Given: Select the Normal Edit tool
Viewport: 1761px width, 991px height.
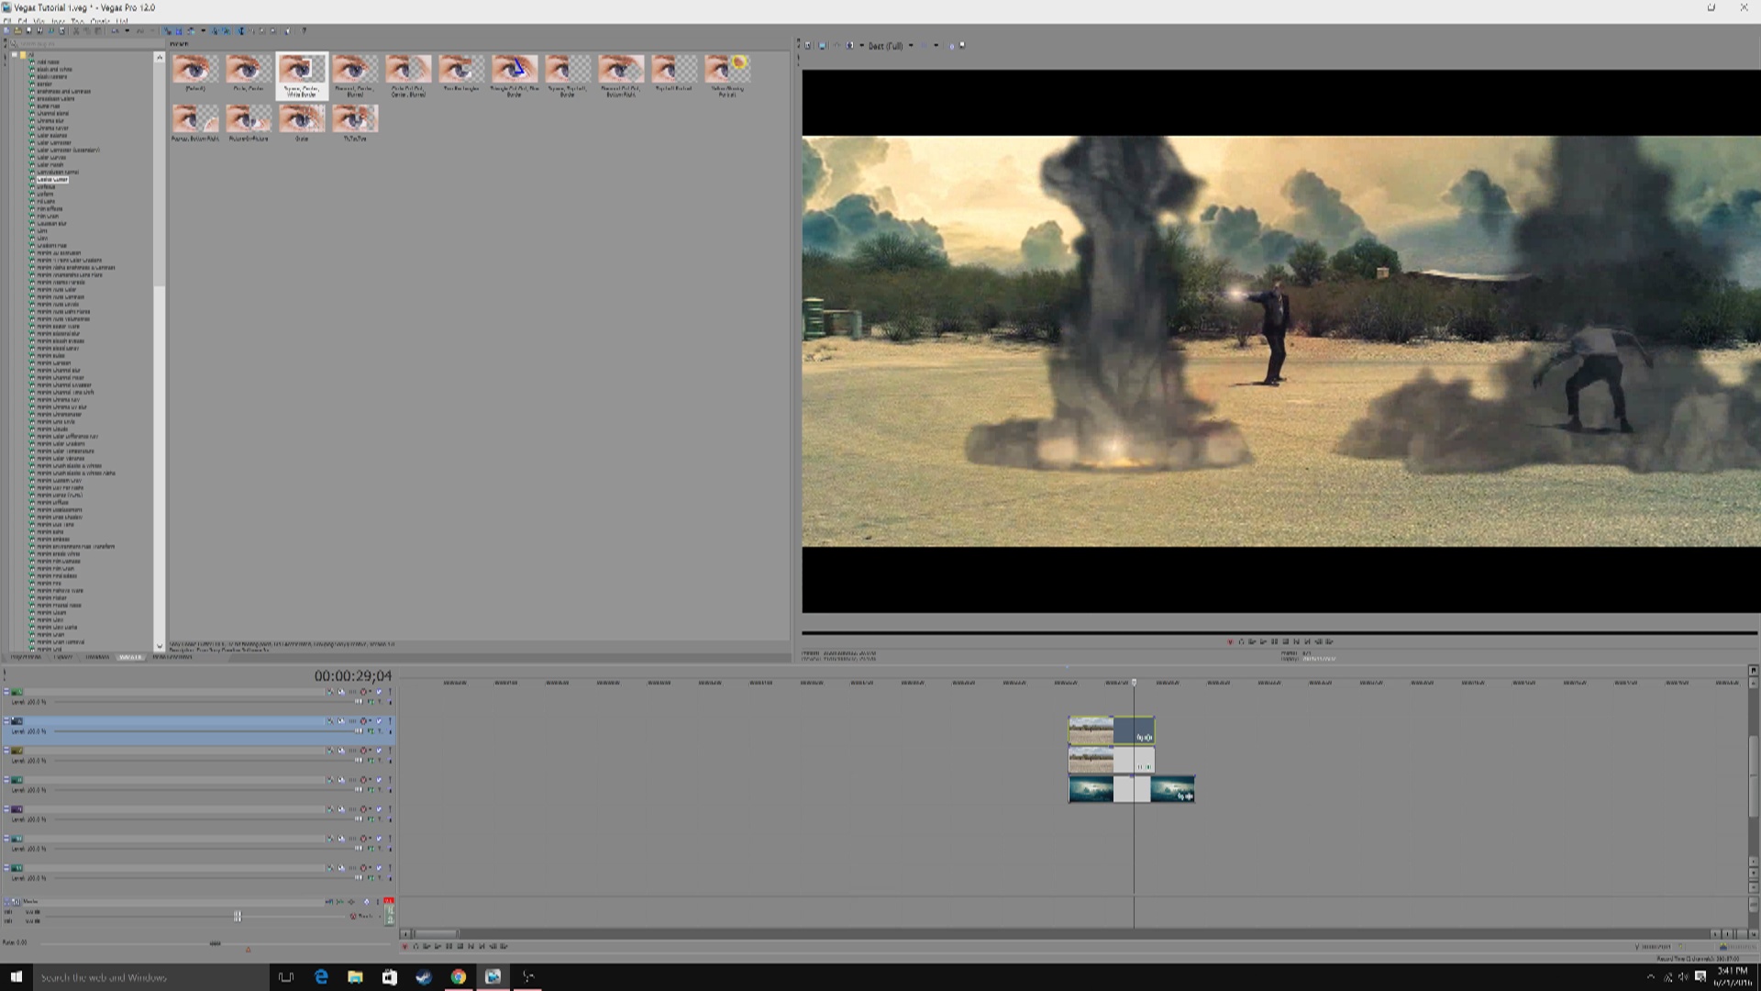Looking at the screenshot, I should pos(242,30).
